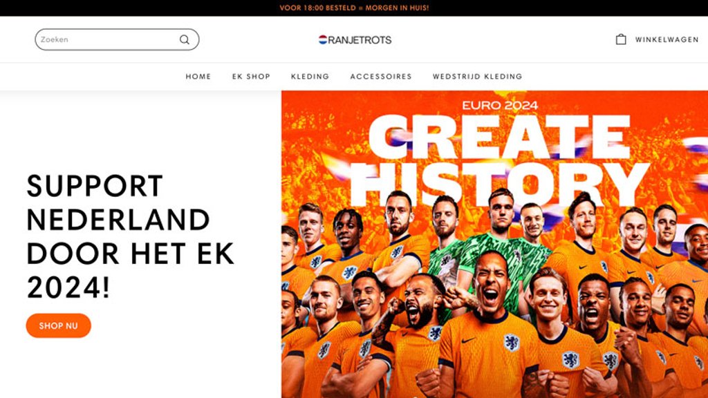This screenshot has height=398, width=708.
Task: Click the orange Shop Nu button
Action: pos(58,325)
